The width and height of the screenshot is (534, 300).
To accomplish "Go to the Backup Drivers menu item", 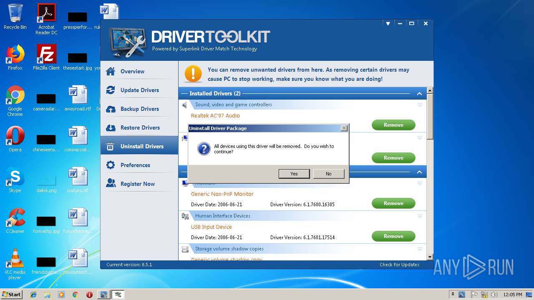I will pyautogui.click(x=140, y=109).
